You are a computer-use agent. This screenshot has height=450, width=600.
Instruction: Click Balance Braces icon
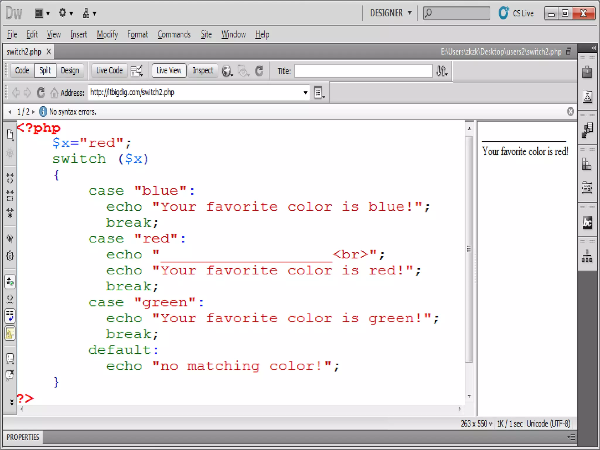(10, 256)
